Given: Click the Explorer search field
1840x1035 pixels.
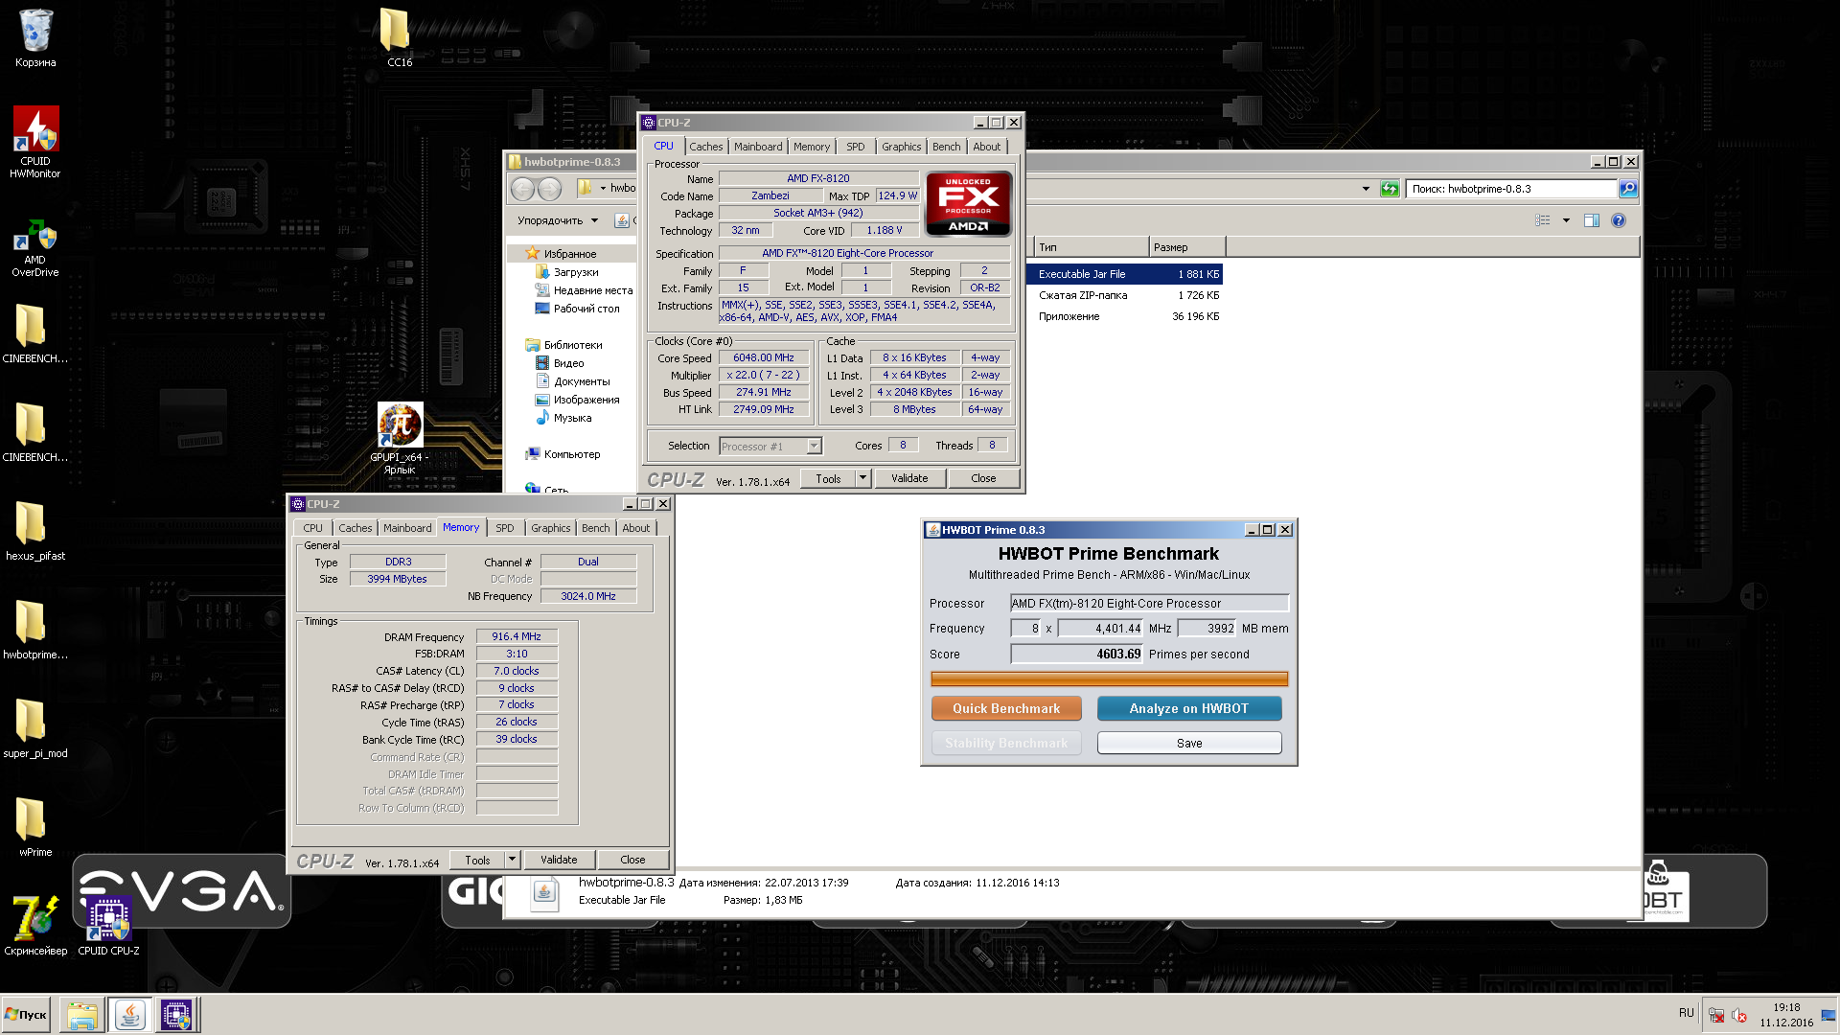Looking at the screenshot, I should coord(1511,189).
